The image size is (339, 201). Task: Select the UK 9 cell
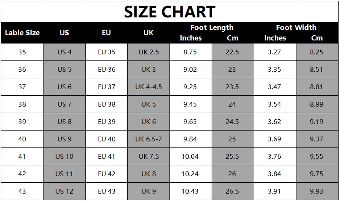tap(149, 191)
